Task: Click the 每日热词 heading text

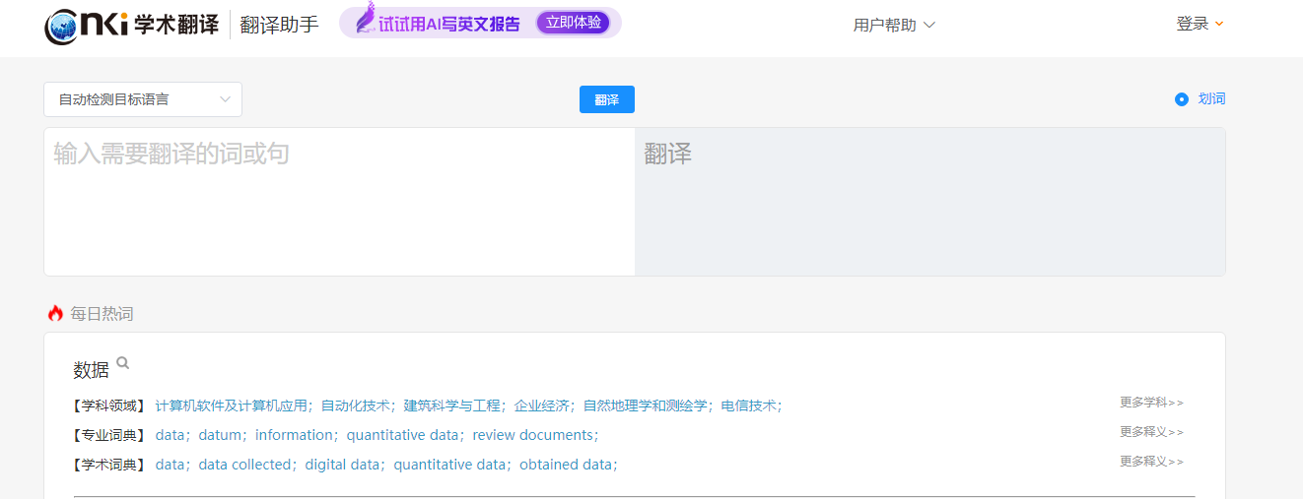Action: point(102,314)
